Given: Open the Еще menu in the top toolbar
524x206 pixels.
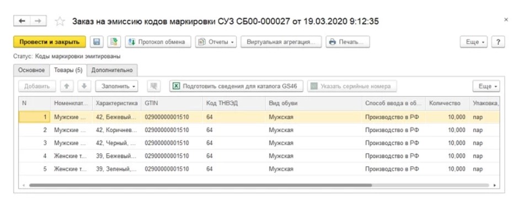Looking at the screenshot, I should tap(474, 42).
